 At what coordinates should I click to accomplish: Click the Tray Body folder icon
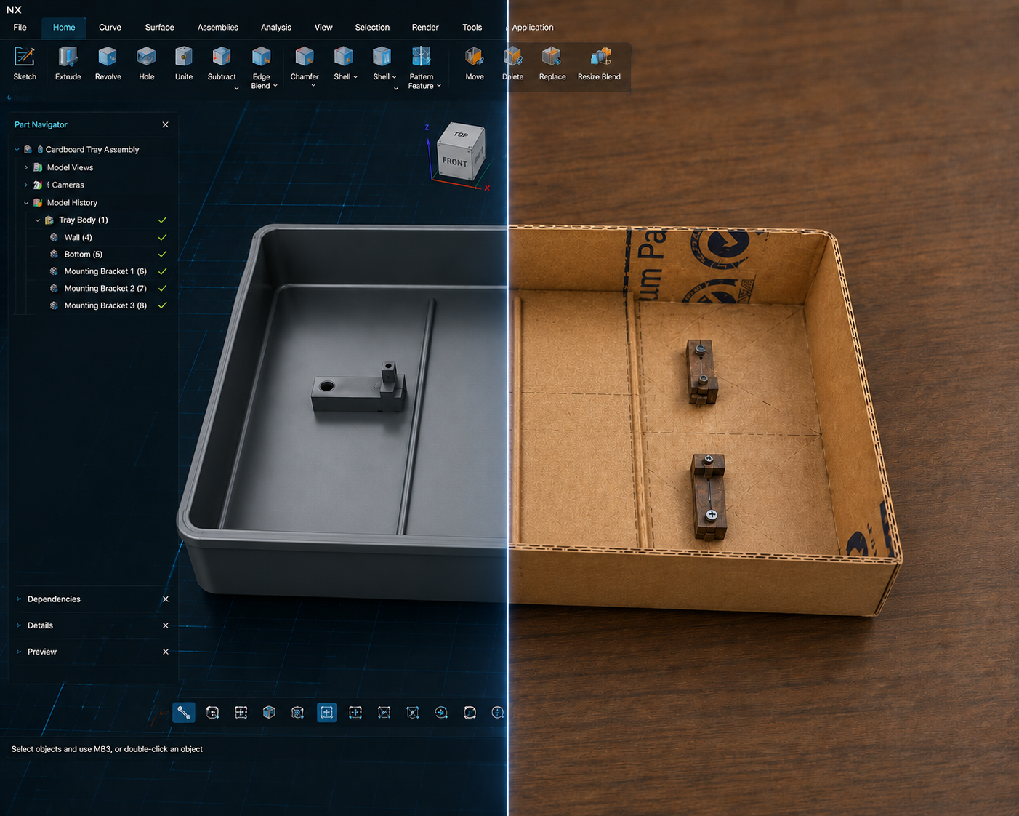click(x=49, y=220)
